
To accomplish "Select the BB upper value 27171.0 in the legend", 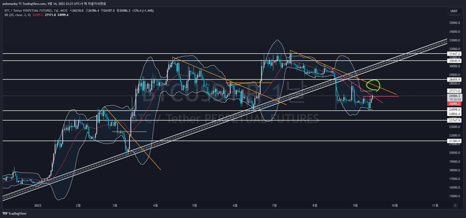I will pyautogui.click(x=50, y=15).
